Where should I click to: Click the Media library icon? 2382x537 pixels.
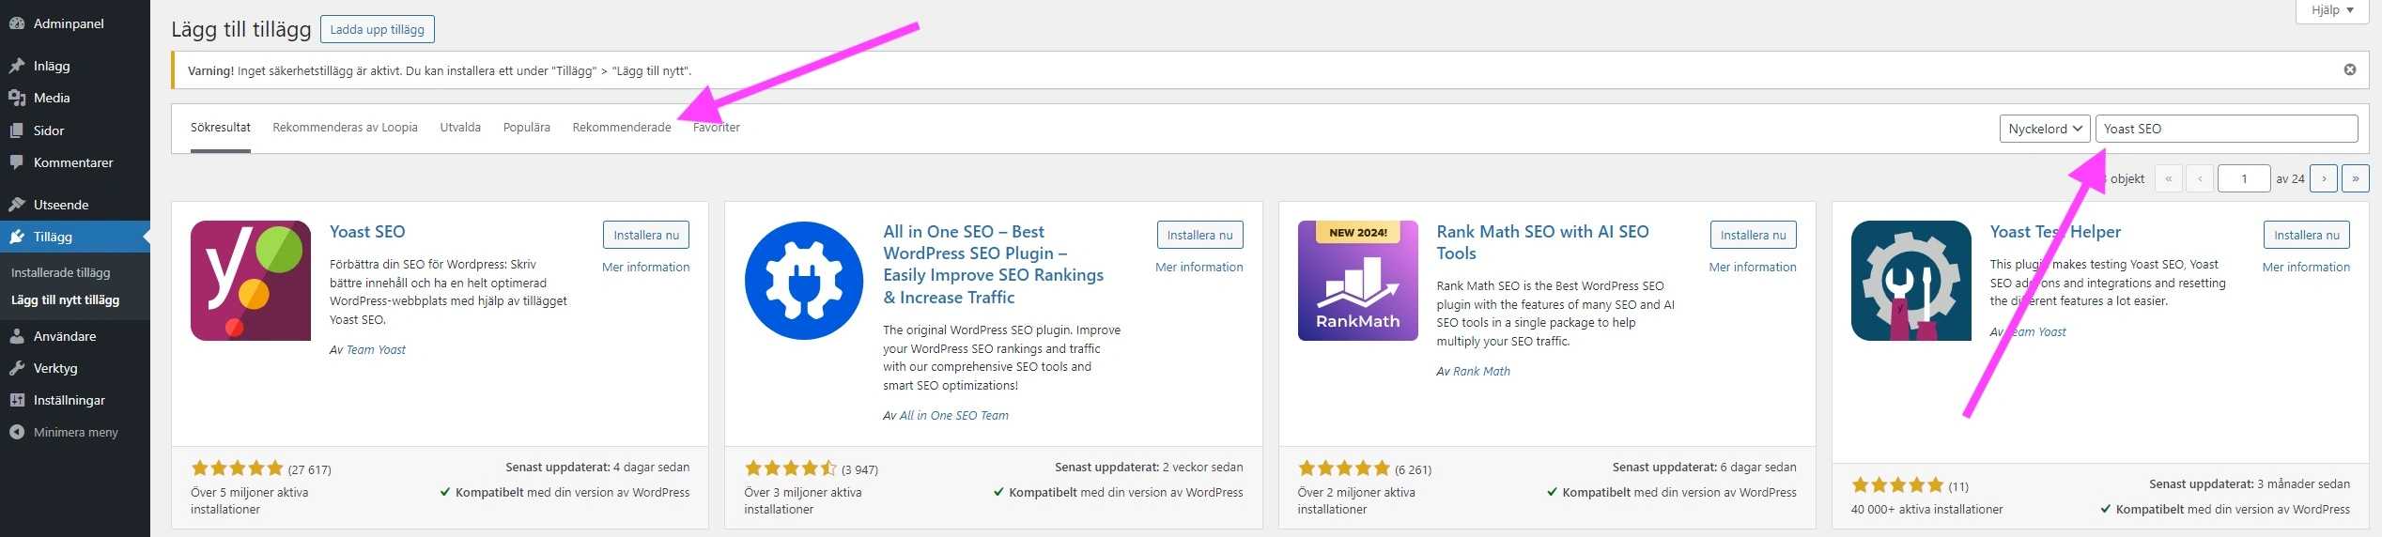tap(17, 98)
